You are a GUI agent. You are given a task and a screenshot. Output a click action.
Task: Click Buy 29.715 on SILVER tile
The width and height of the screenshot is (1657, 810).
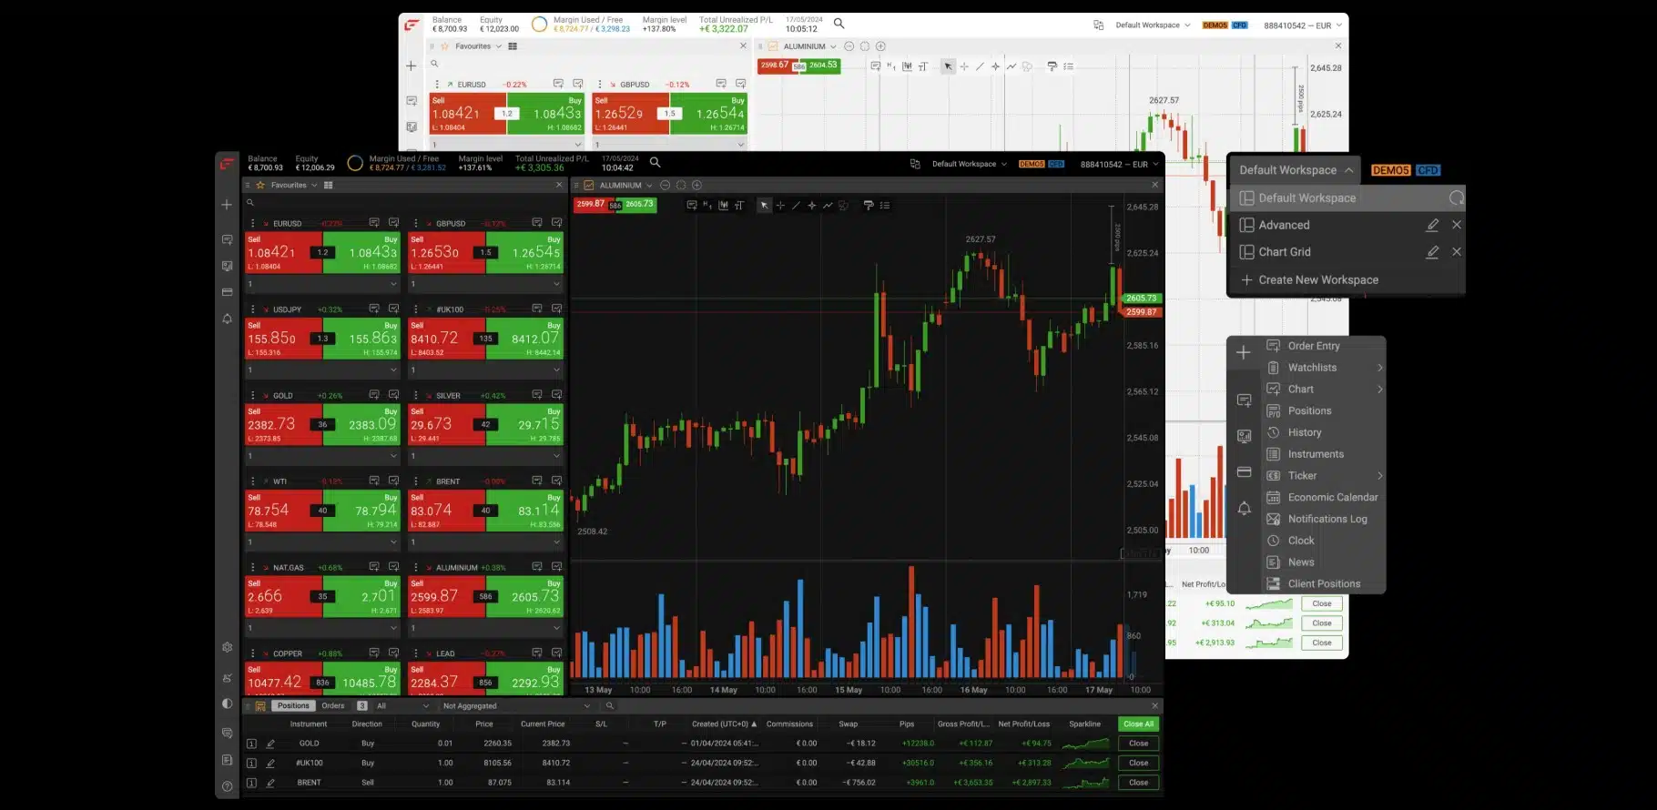click(524, 424)
